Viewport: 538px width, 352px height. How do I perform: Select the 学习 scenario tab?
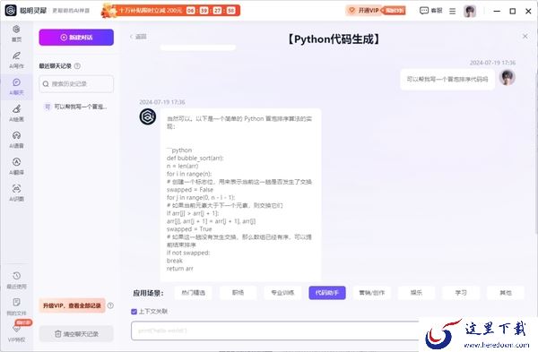(x=461, y=293)
